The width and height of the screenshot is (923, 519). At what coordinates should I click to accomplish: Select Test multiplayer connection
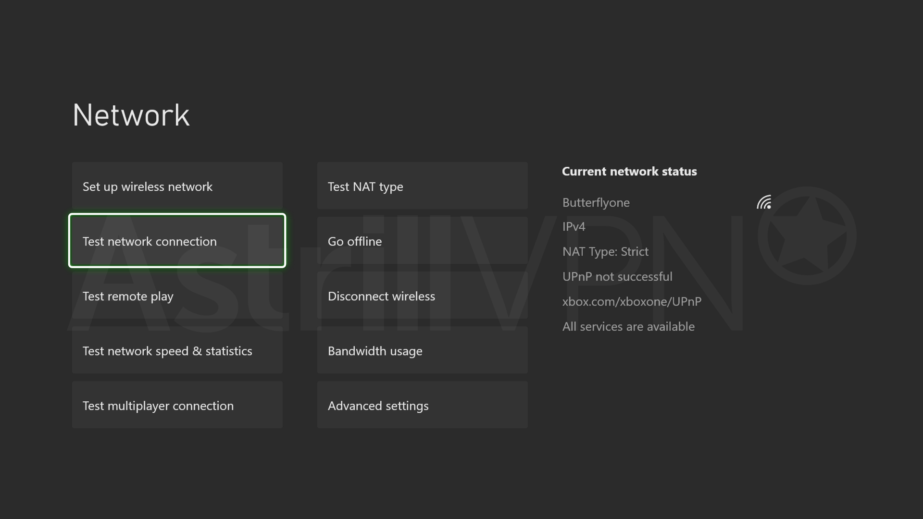177,405
